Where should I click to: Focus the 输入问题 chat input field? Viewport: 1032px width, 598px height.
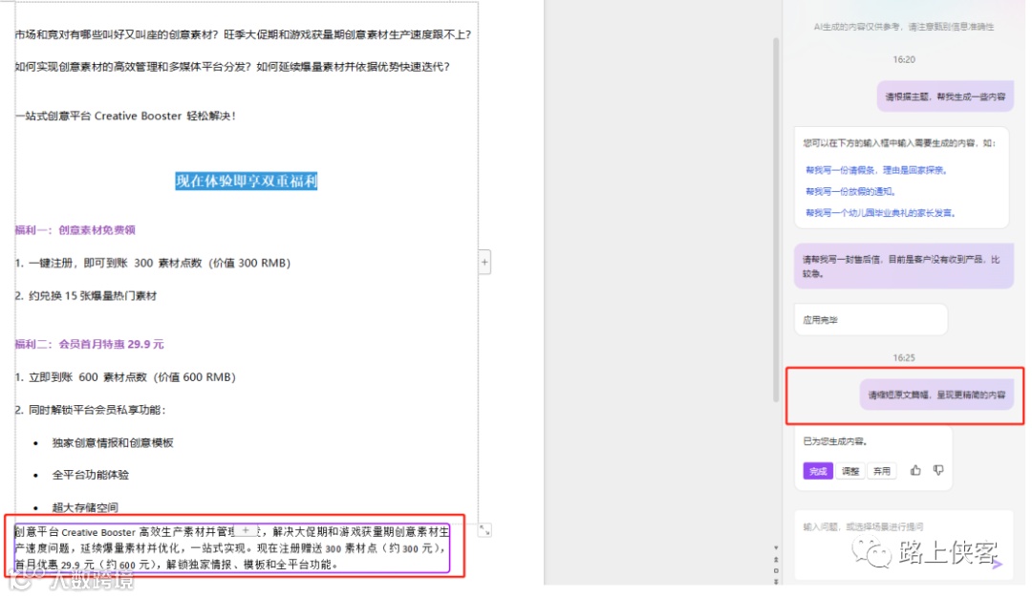point(903,545)
